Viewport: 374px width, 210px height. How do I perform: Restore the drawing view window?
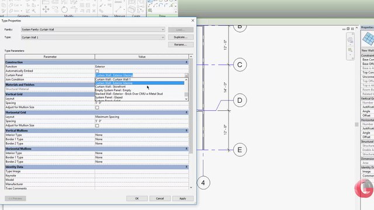(348, 29)
